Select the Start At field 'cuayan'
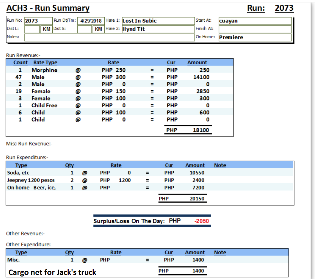315x279 pixels. coord(255,21)
